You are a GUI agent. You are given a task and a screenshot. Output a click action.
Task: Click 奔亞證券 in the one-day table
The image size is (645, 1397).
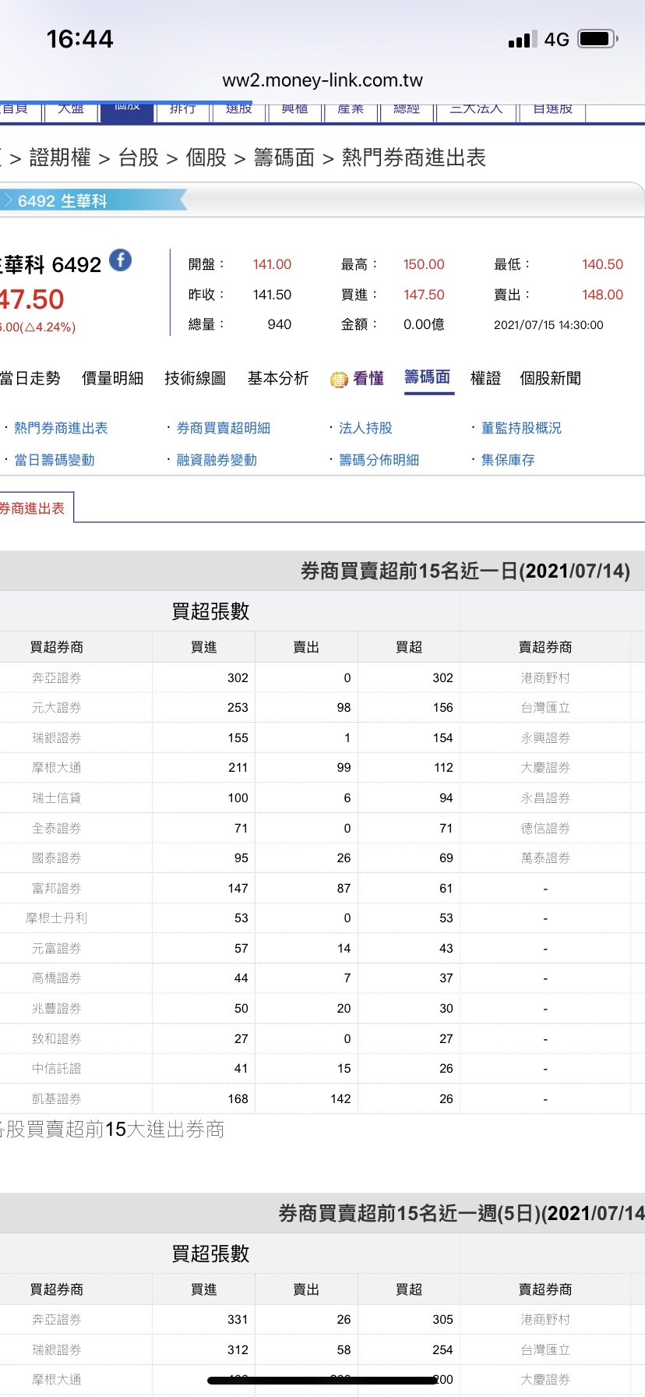tap(56, 678)
